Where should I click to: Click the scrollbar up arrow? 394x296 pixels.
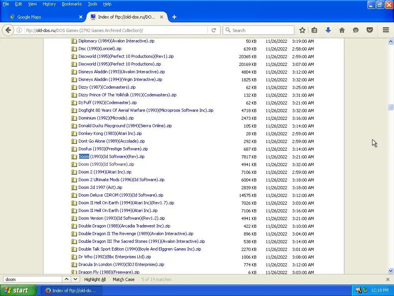[391, 42]
